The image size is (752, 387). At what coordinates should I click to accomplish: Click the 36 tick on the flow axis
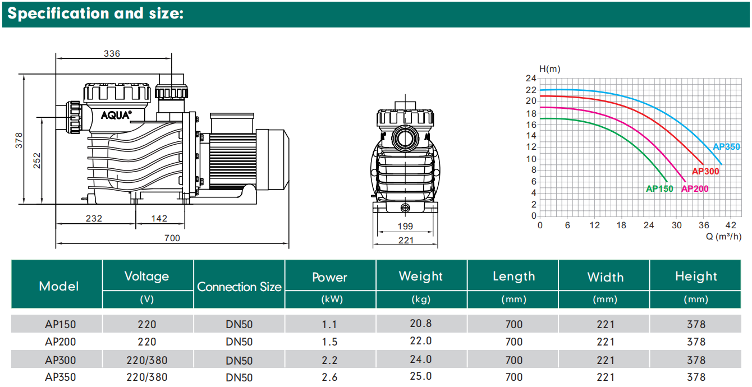click(703, 225)
